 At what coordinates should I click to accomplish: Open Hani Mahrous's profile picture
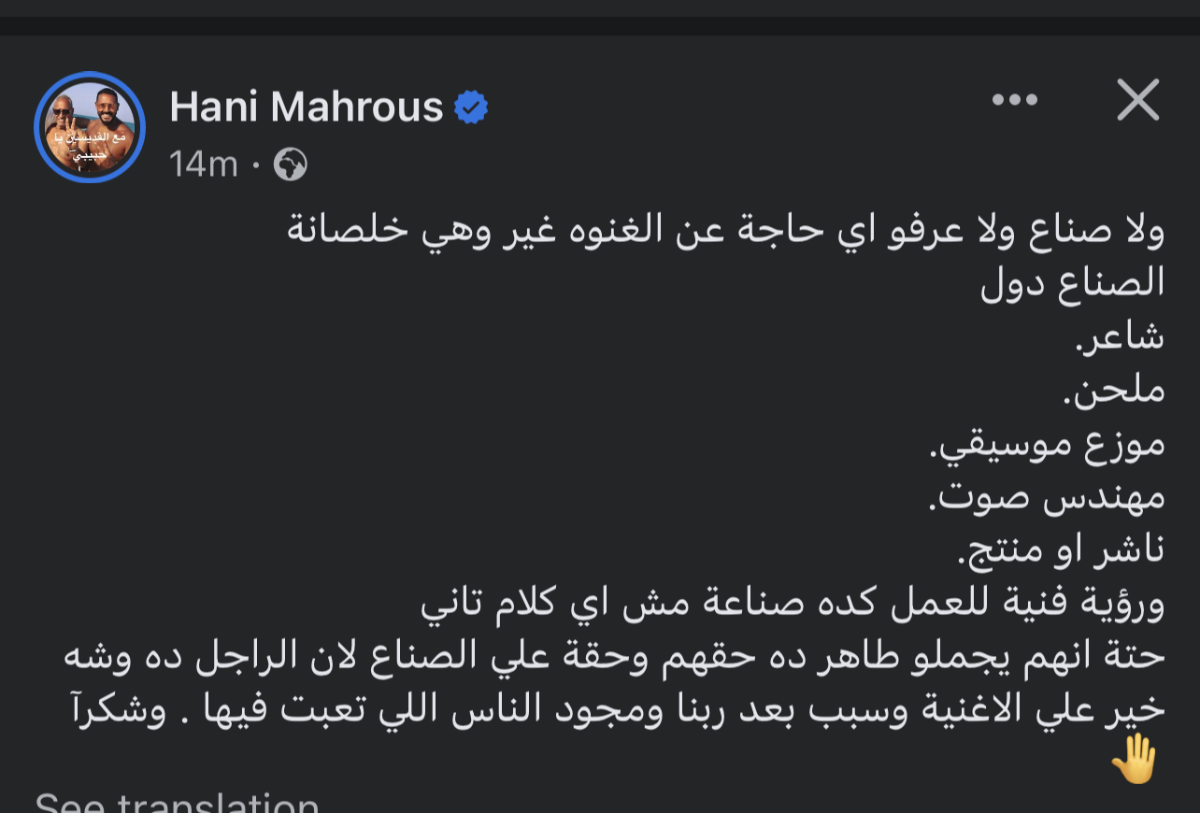[90, 126]
